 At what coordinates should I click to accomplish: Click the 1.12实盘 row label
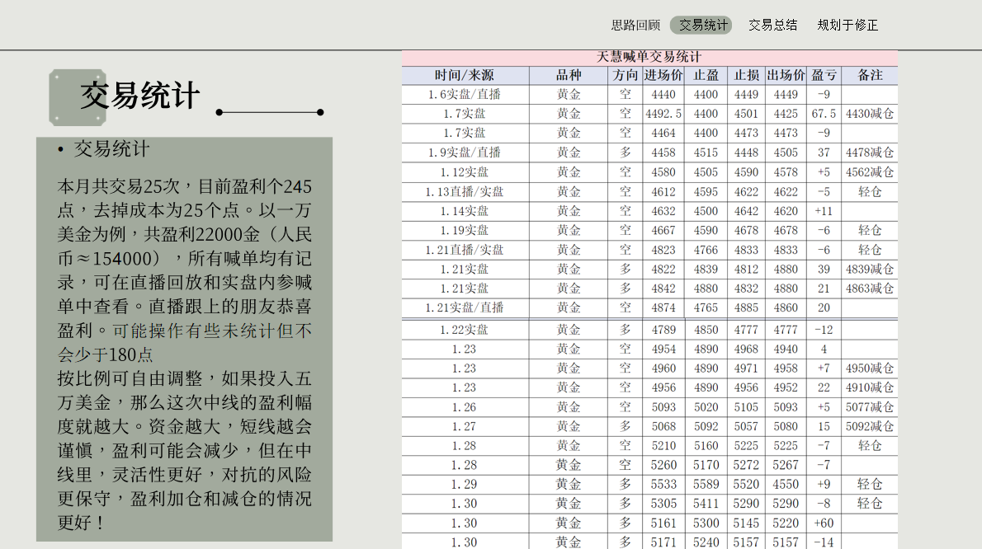click(x=464, y=172)
